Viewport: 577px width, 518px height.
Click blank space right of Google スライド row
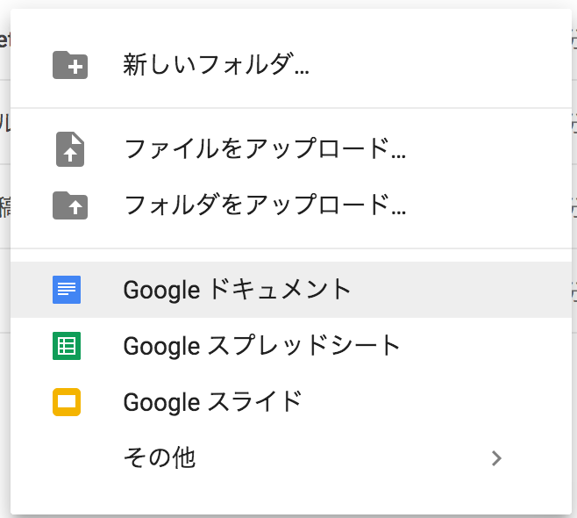tap(434, 402)
